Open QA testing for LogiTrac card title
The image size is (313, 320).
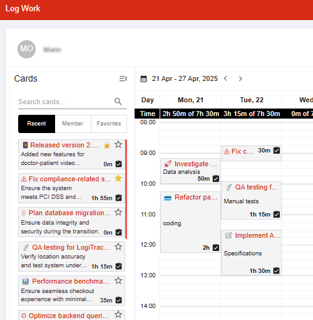[x=71, y=247]
